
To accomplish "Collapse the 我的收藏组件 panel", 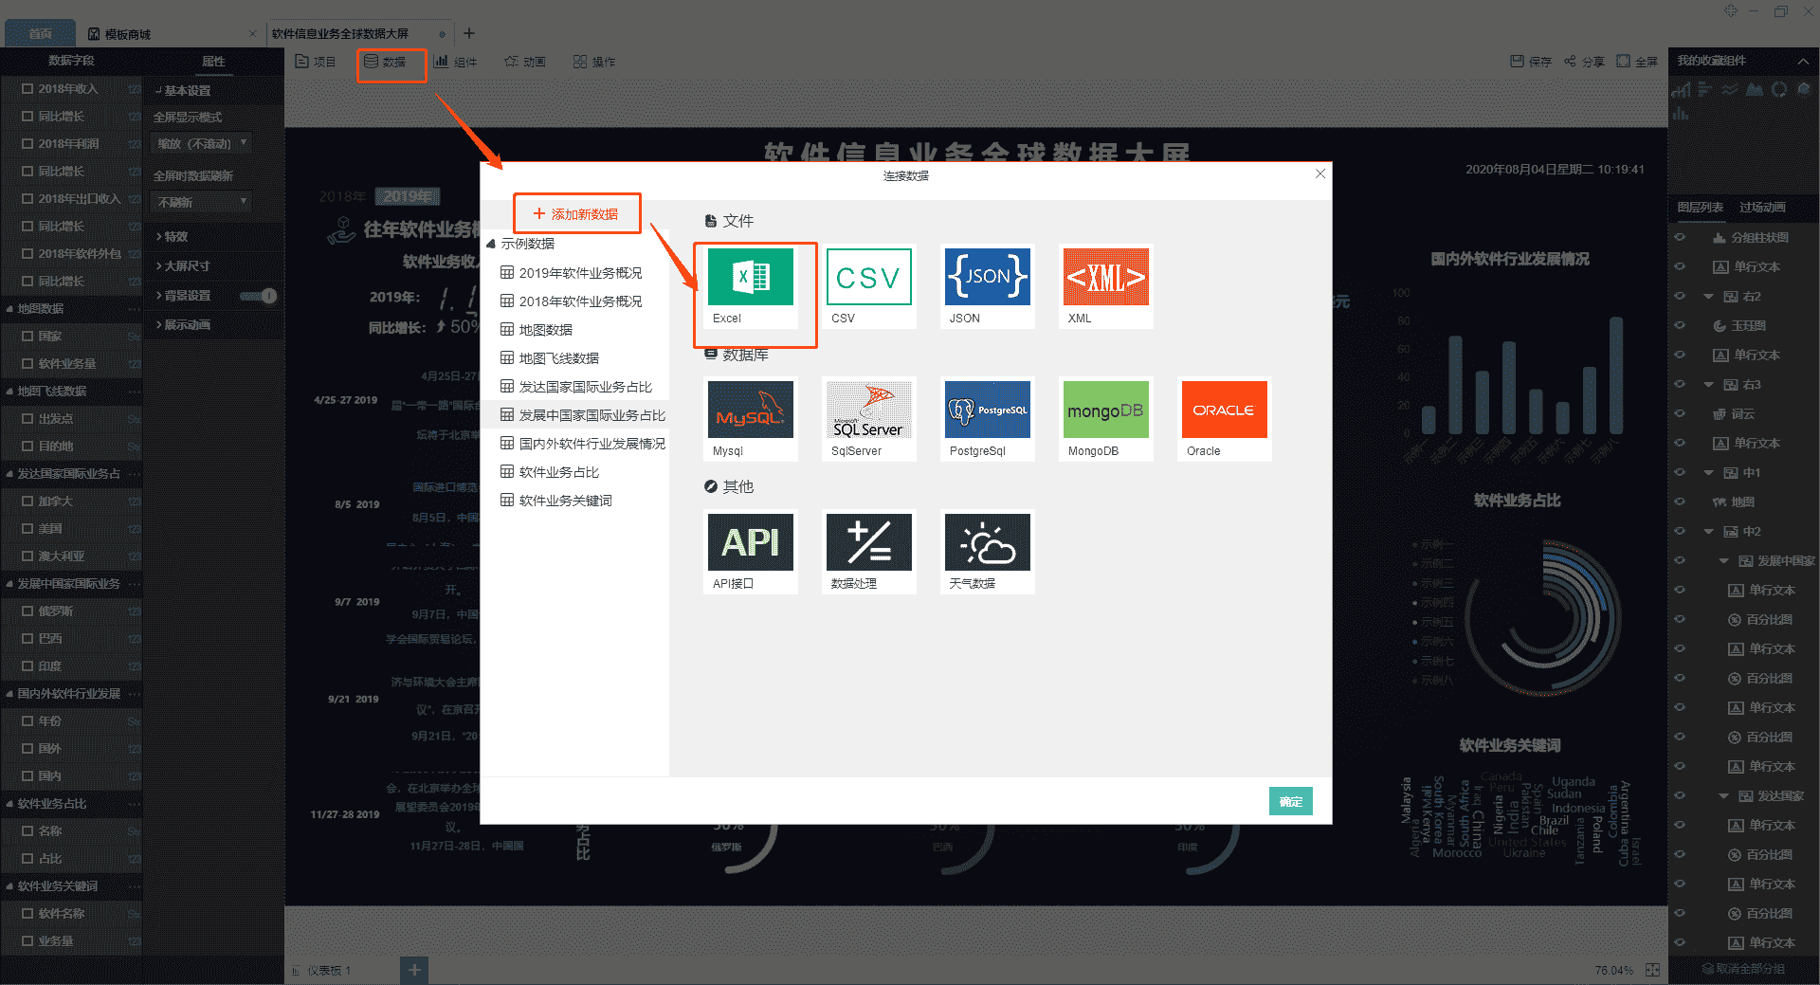I will 1803,62.
